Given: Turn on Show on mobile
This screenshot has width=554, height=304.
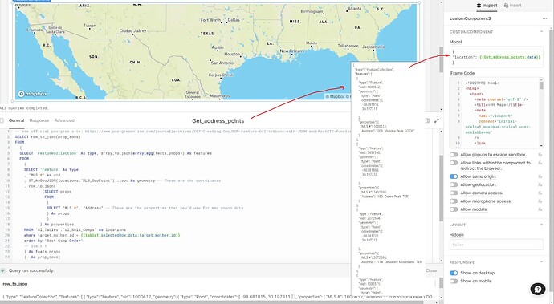Looking at the screenshot, I should click(454, 281).
